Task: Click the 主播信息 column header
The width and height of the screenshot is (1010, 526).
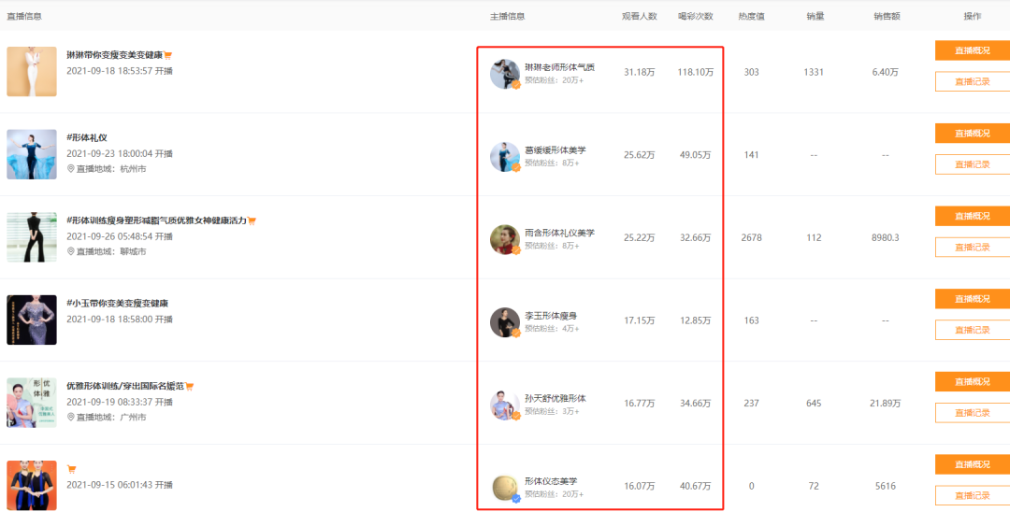Action: [508, 17]
